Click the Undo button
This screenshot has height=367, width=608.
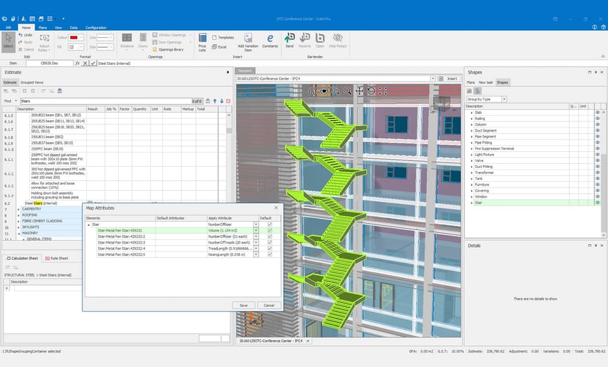[x=25, y=35]
